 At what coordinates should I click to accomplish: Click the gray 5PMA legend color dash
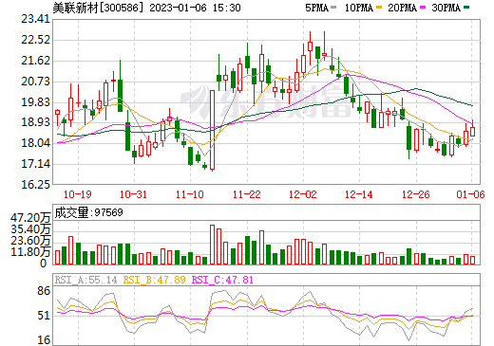tap(333, 8)
